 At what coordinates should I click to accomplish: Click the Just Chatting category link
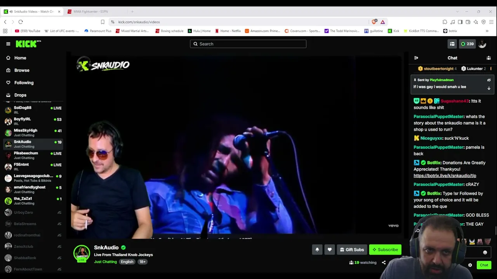(x=105, y=262)
